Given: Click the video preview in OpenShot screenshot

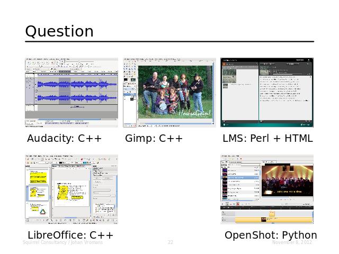Looking at the screenshot, I should pyautogui.click(x=287, y=181).
